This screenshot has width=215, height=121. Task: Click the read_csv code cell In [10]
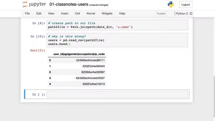[x=117, y=40]
